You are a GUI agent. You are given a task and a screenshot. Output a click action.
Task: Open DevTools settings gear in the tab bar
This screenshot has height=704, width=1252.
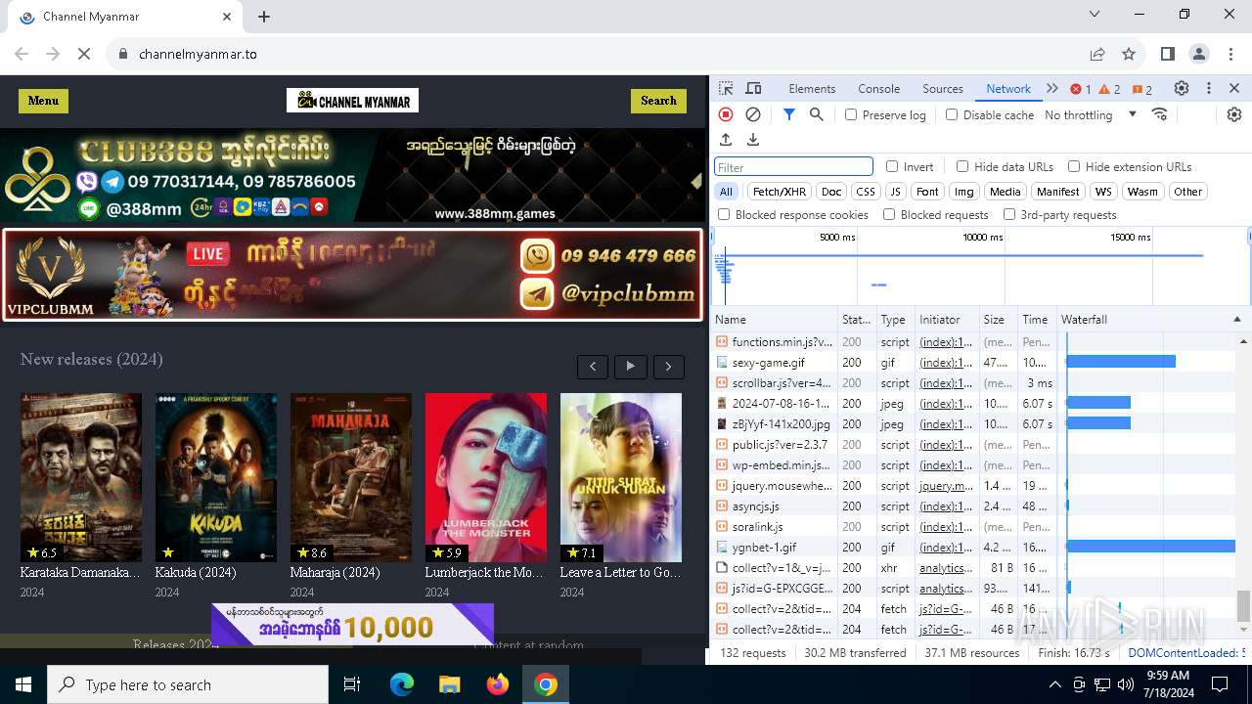pos(1182,89)
